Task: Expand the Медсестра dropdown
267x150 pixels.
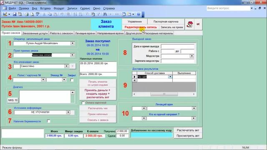Action: [192, 56]
